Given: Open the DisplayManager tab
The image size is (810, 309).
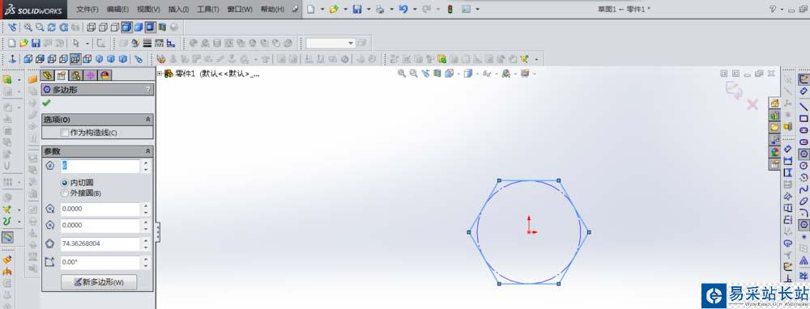Looking at the screenshot, I should pyautogui.click(x=104, y=75).
